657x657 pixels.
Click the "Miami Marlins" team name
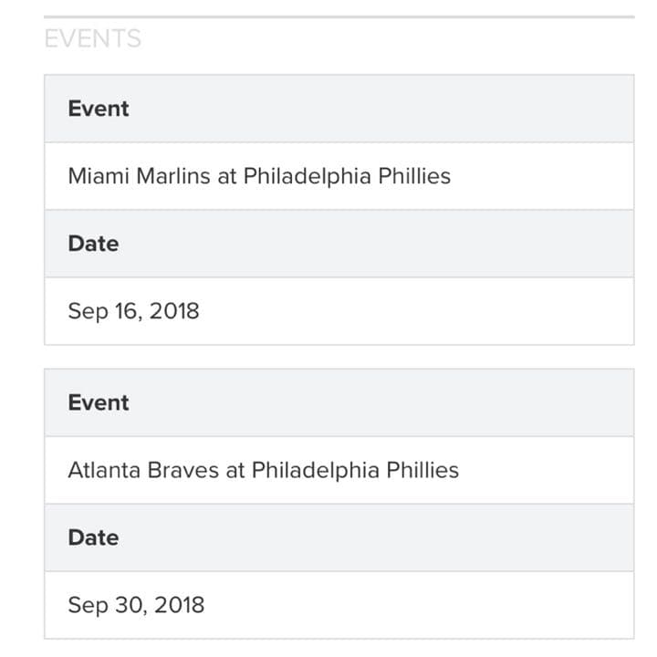[x=139, y=176]
